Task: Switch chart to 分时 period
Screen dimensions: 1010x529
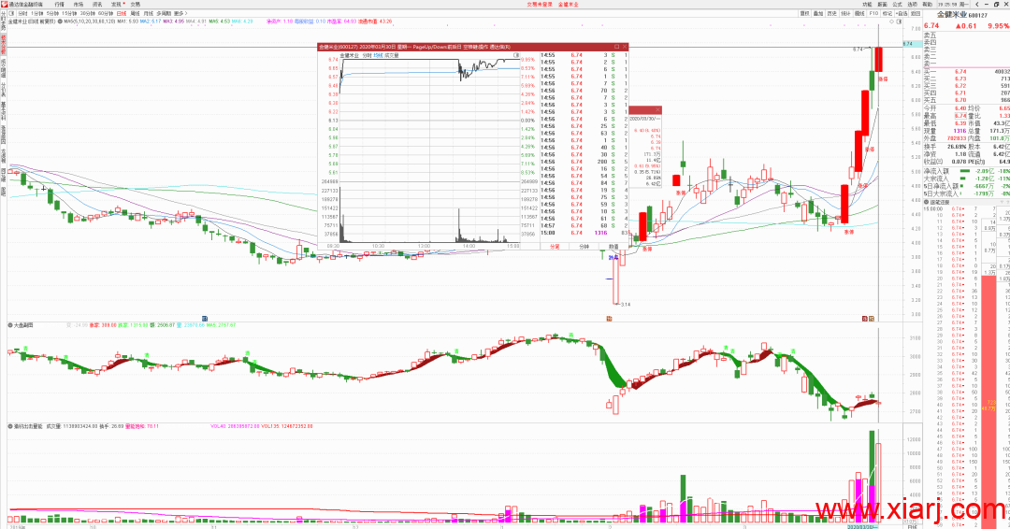Action: (x=23, y=13)
